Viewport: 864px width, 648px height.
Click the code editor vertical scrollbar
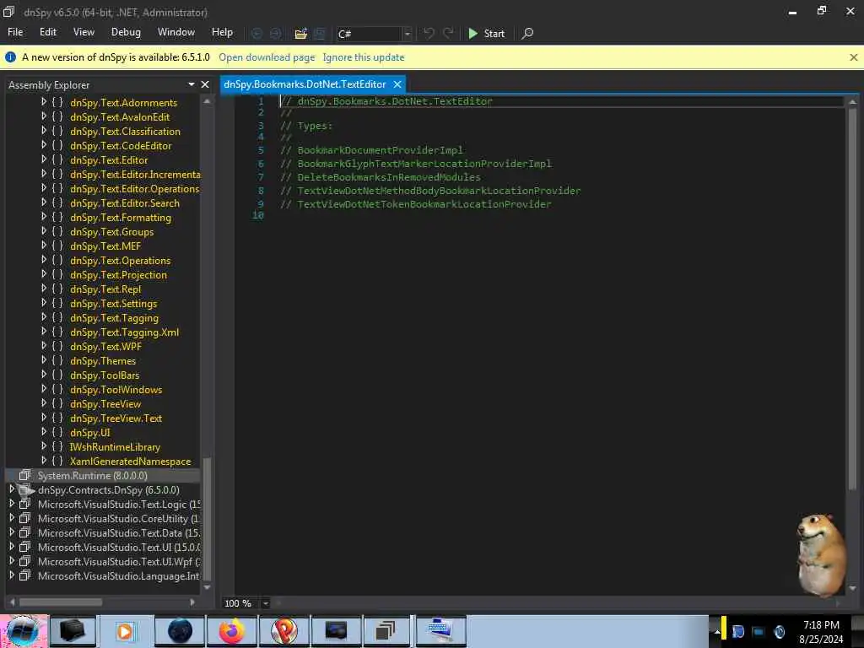pos(852,298)
